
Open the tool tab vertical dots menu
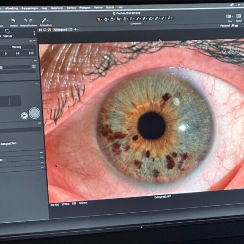34,33
